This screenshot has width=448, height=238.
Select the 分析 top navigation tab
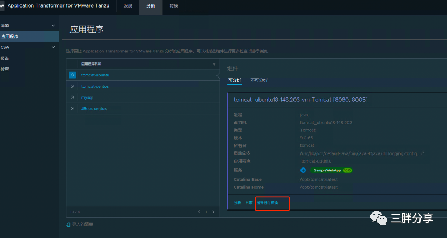151,6
